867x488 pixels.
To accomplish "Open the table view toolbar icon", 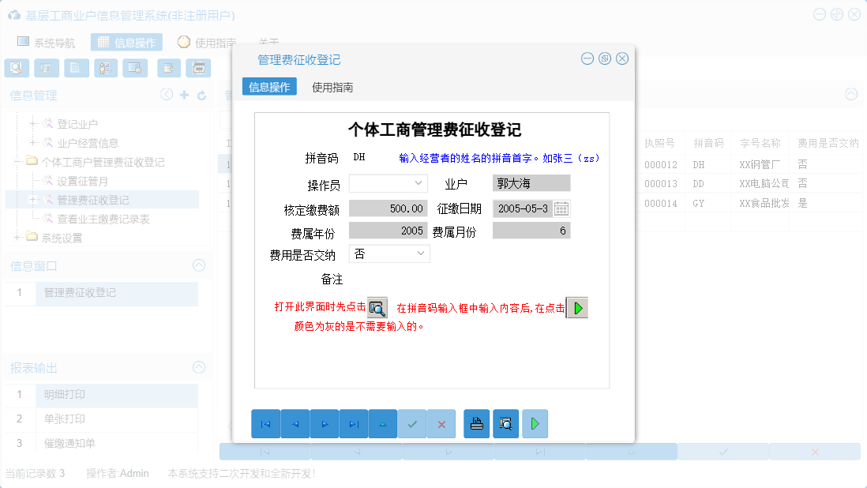I will click(46, 68).
